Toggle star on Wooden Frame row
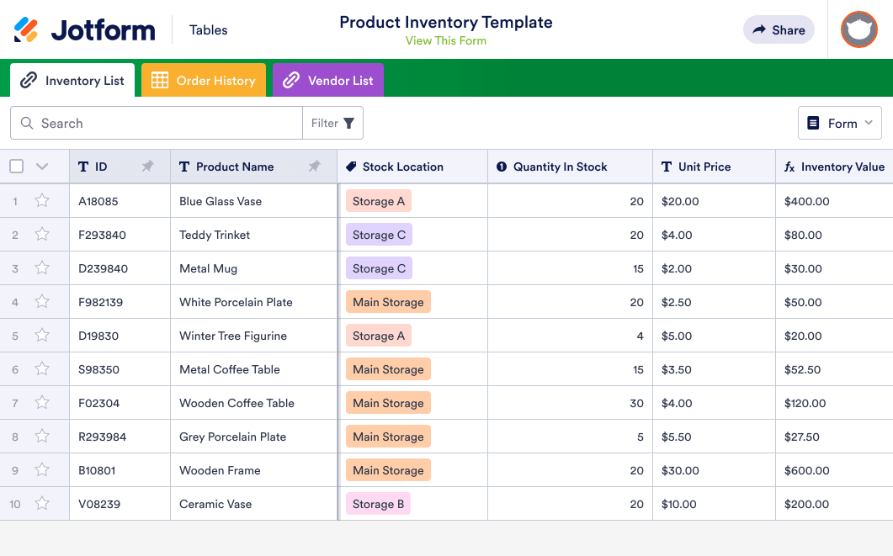Screen dimensions: 893x556 point(42,470)
